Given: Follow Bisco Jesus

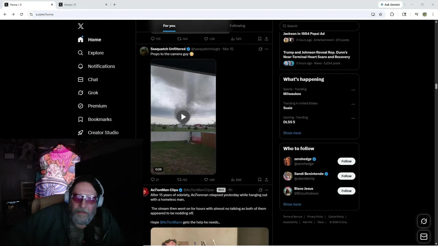Looking at the screenshot, I should [x=346, y=191].
